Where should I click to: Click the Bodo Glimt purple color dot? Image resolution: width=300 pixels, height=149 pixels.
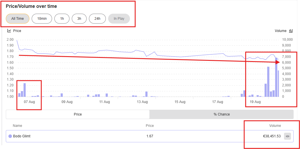point(10,136)
